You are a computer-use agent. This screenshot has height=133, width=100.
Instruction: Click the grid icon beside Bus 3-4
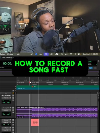click(x=13, y=110)
